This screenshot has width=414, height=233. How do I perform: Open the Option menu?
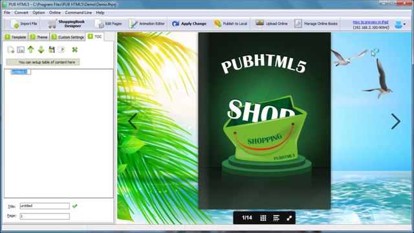pyautogui.click(x=39, y=12)
